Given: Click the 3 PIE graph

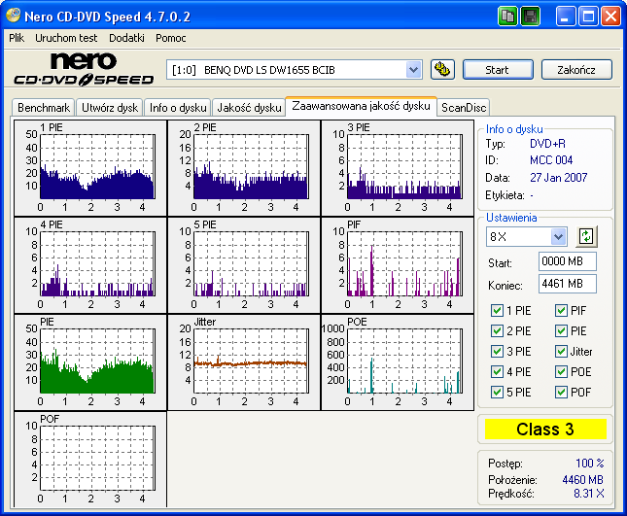Looking at the screenshot, I should pyautogui.click(x=404, y=167).
